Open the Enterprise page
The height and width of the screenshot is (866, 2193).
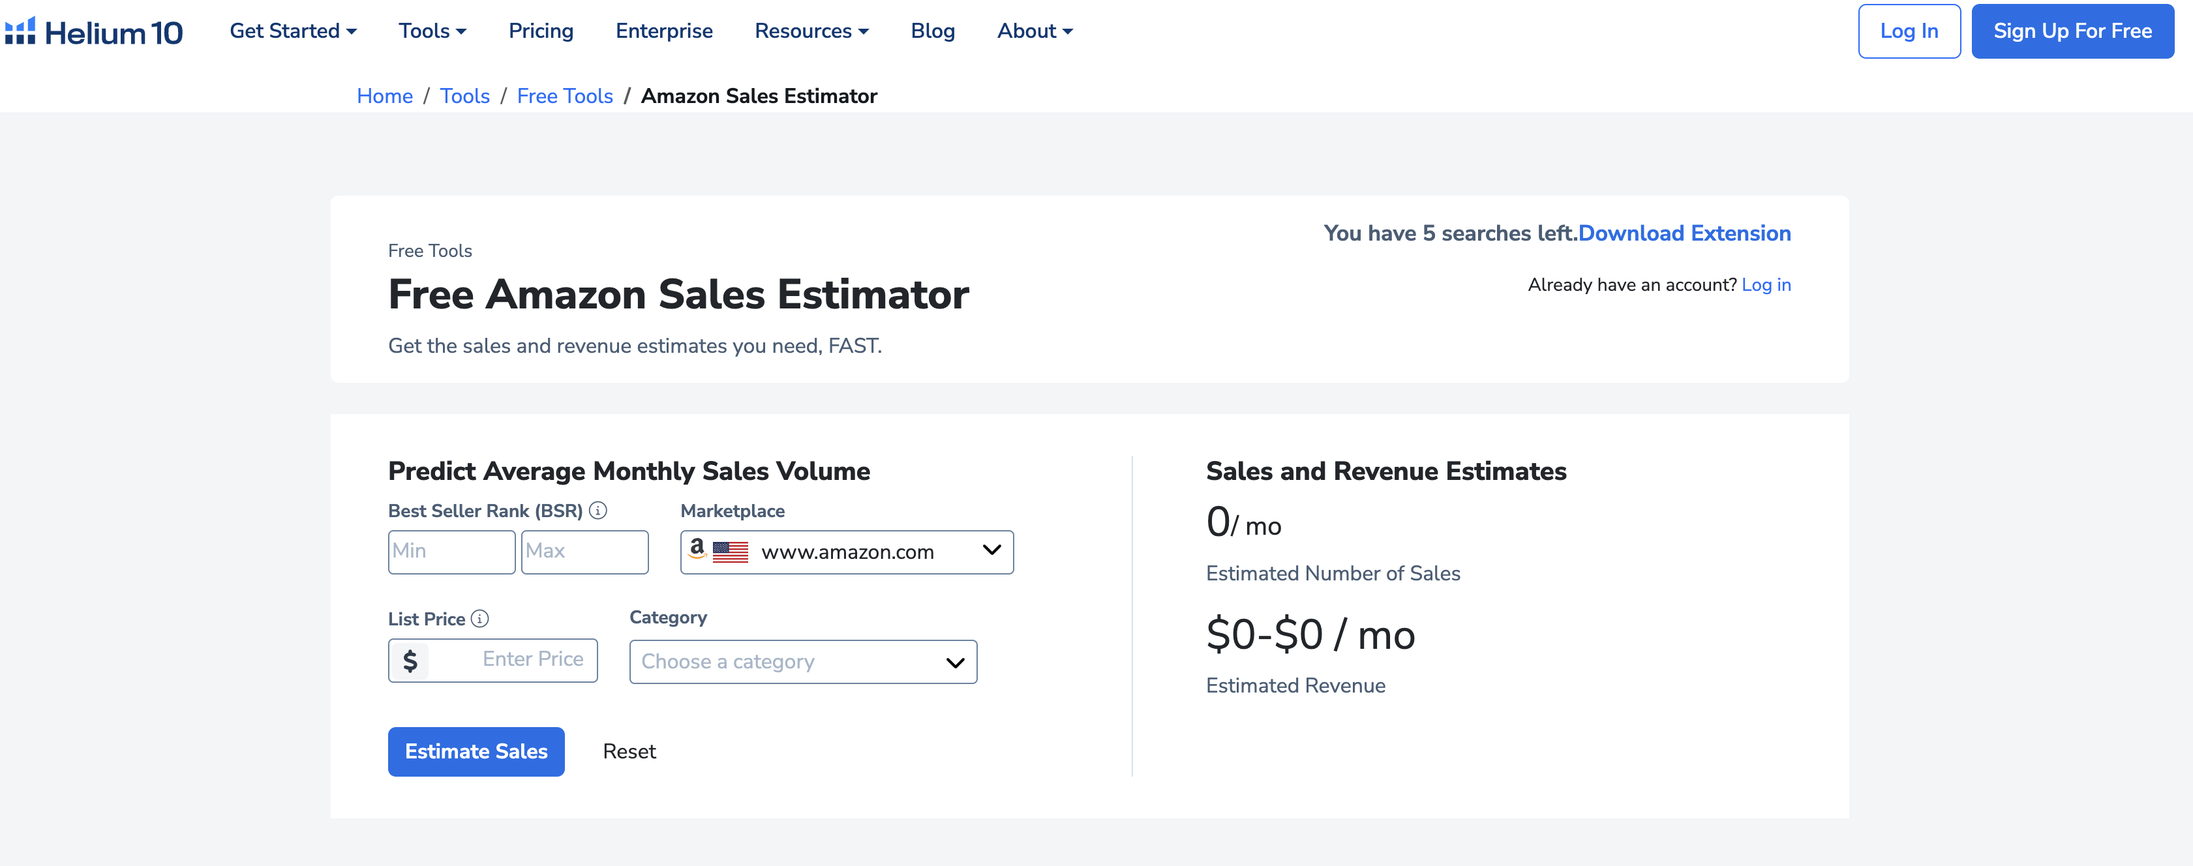664,31
